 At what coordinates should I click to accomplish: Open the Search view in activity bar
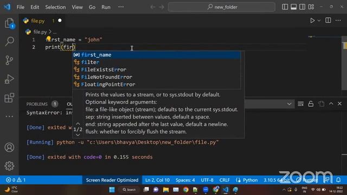pos(9,41)
